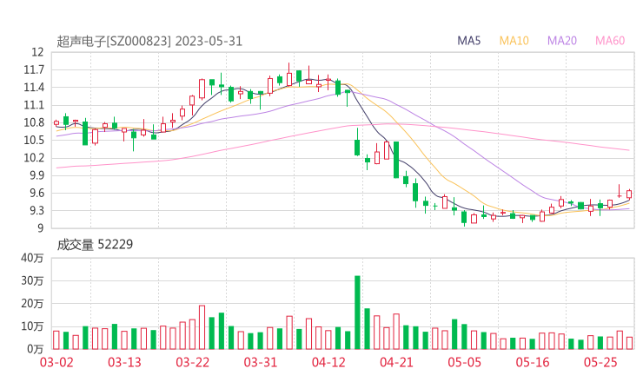The image size is (643, 382).
Task: Select the 05-05 date label
Action: click(464, 362)
